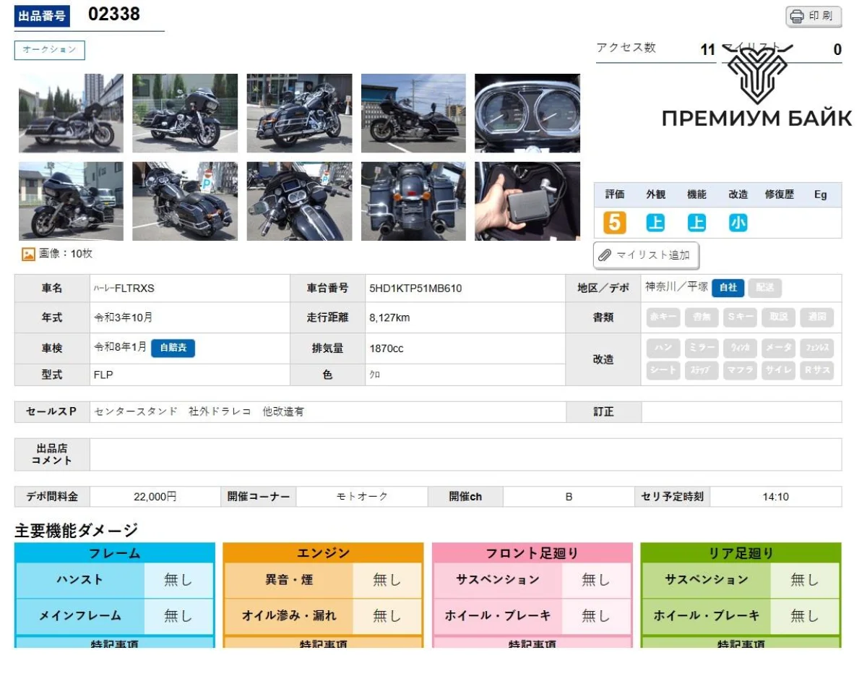Select the エンジン damage section header

pyautogui.click(x=323, y=553)
